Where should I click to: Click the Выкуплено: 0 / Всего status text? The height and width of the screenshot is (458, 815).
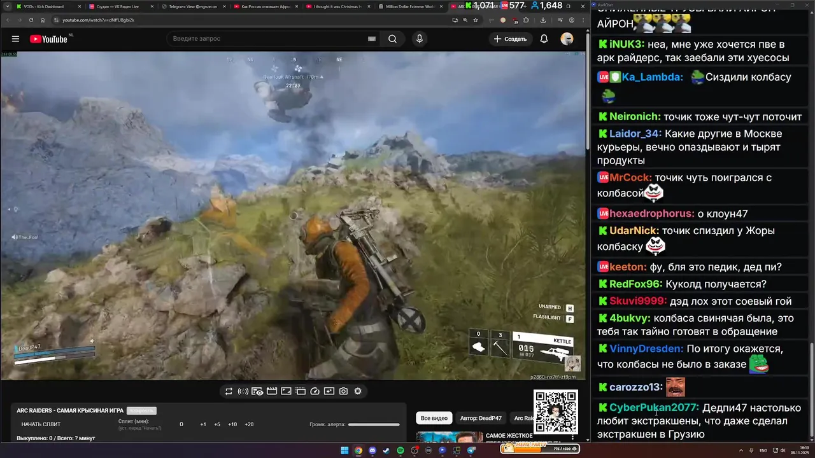56,438
